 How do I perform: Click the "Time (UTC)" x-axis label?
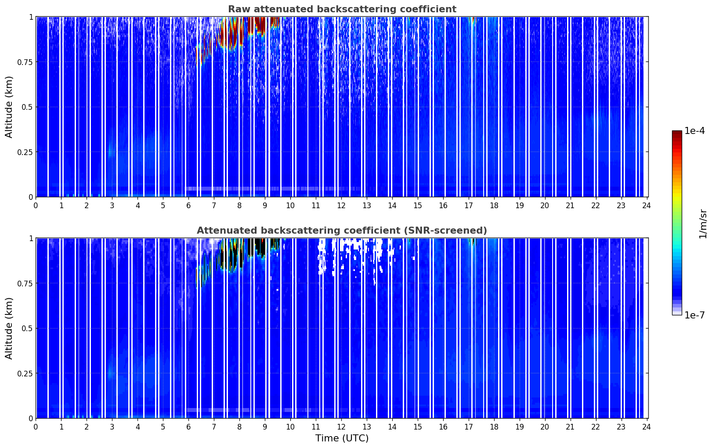(342, 438)
